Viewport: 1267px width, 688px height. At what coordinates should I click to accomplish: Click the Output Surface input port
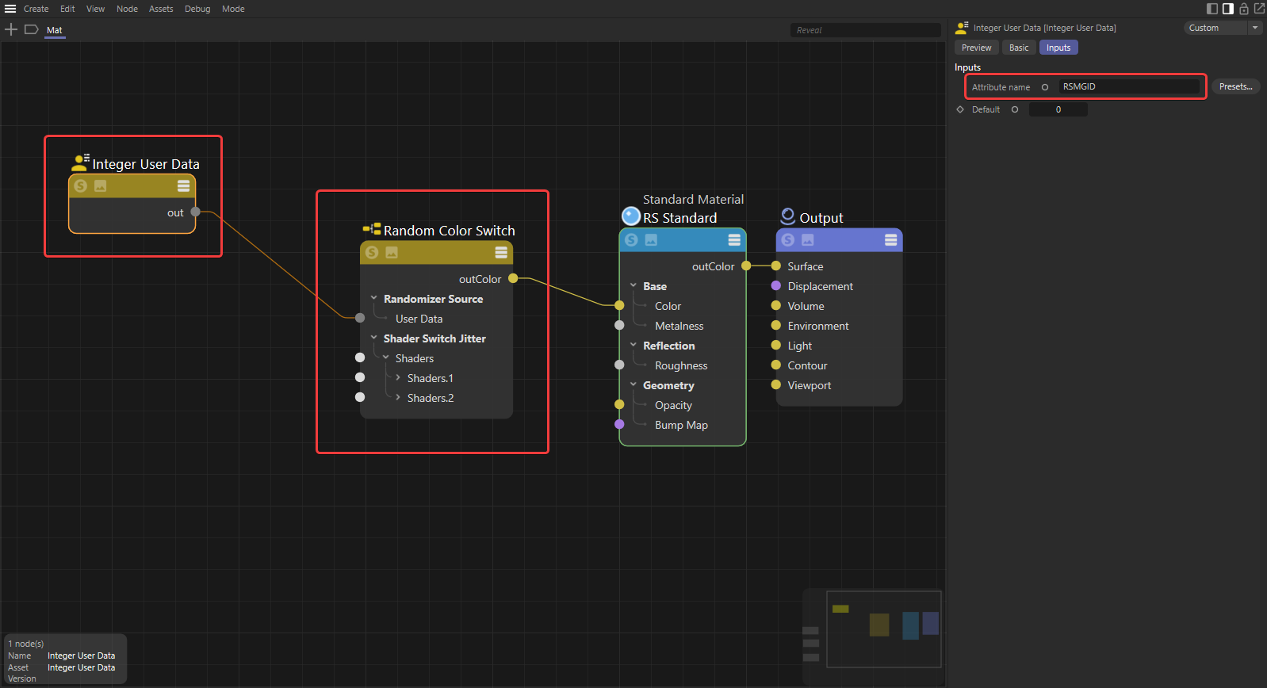pos(776,266)
